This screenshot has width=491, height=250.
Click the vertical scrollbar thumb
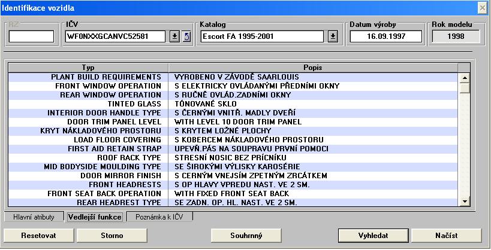[463, 89]
